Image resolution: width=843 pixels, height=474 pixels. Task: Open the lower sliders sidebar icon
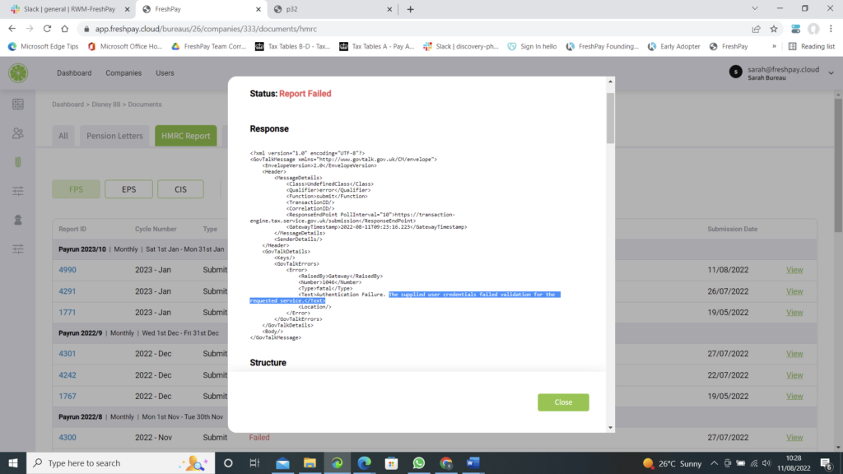point(18,249)
